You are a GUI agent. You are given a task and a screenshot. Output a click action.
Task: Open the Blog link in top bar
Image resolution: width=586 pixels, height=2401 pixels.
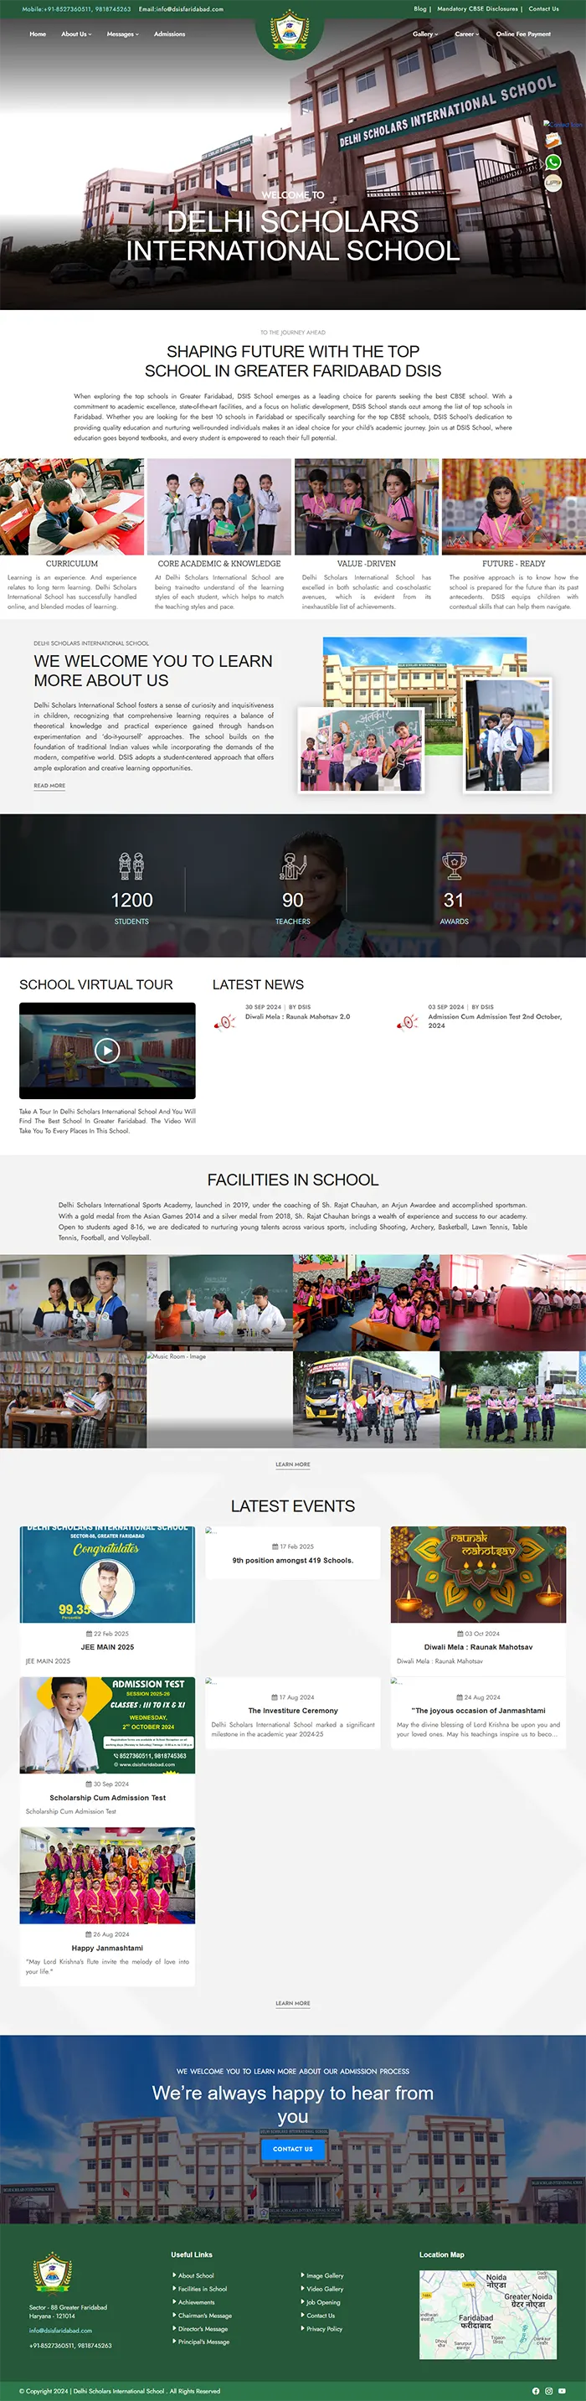[420, 8]
